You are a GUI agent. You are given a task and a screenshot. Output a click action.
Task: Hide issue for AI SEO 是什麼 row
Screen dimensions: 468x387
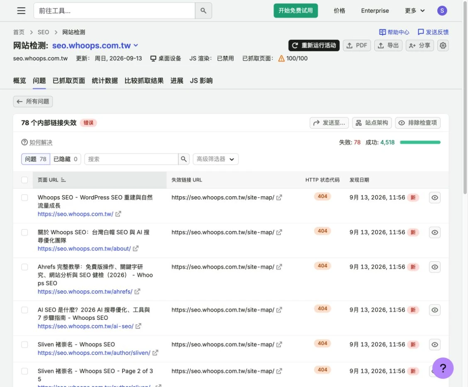click(x=434, y=310)
